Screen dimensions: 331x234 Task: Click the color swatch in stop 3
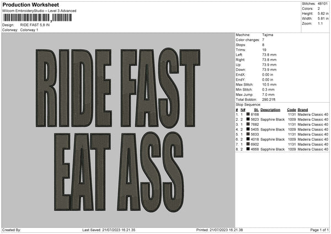(x=248, y=124)
